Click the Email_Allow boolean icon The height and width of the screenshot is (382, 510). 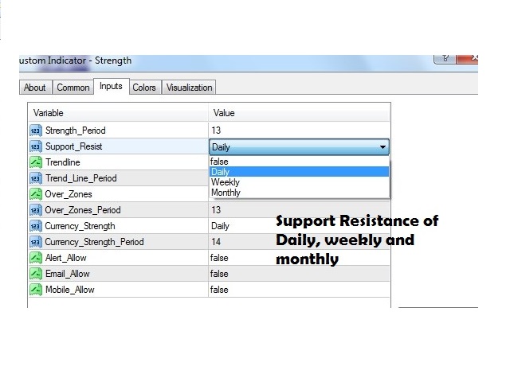pos(35,274)
